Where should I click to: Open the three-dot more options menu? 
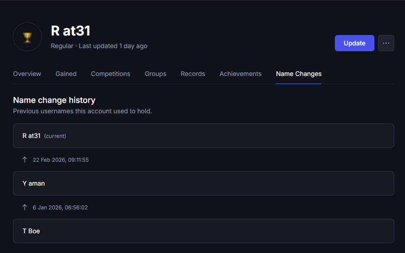386,43
